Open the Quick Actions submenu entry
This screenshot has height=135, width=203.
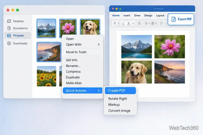83,91
